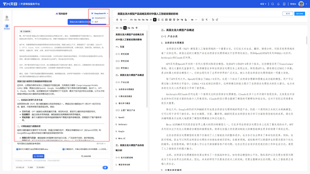
Task: Choose DeepSeek-R1 in the model list
Action: 99,18
